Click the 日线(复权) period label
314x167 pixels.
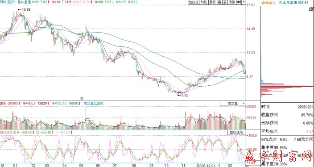pyautogui.click(x=8, y=2)
